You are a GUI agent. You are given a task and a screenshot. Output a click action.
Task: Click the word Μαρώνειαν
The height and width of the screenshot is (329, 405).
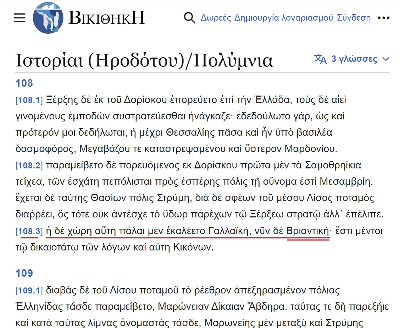[183, 307]
